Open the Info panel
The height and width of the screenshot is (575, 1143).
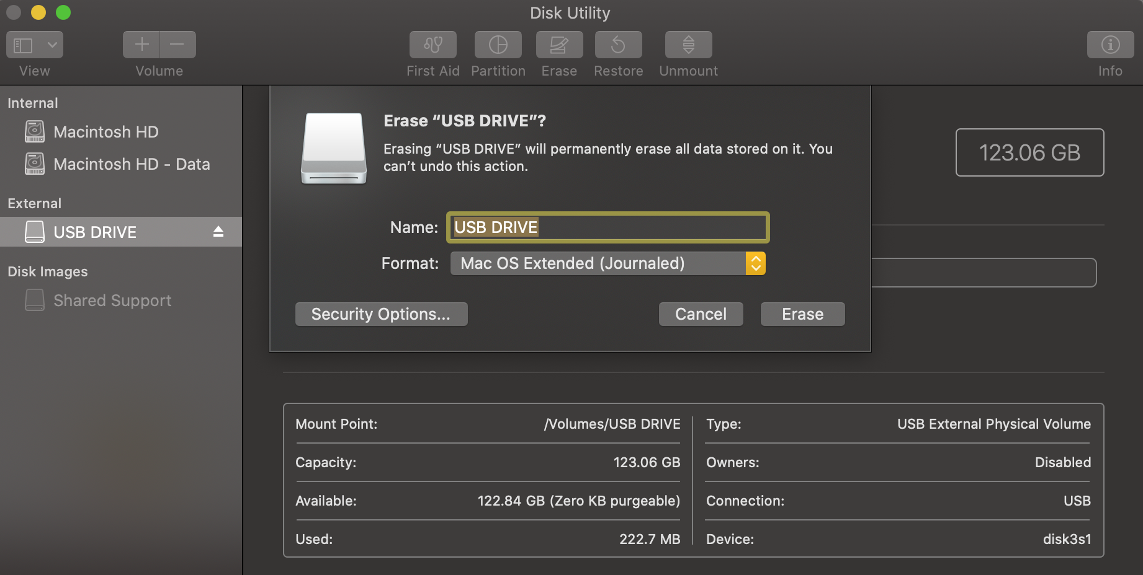[1109, 44]
